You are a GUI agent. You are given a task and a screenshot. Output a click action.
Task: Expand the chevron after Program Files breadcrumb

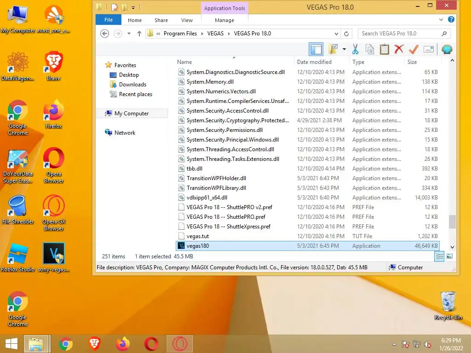point(202,34)
